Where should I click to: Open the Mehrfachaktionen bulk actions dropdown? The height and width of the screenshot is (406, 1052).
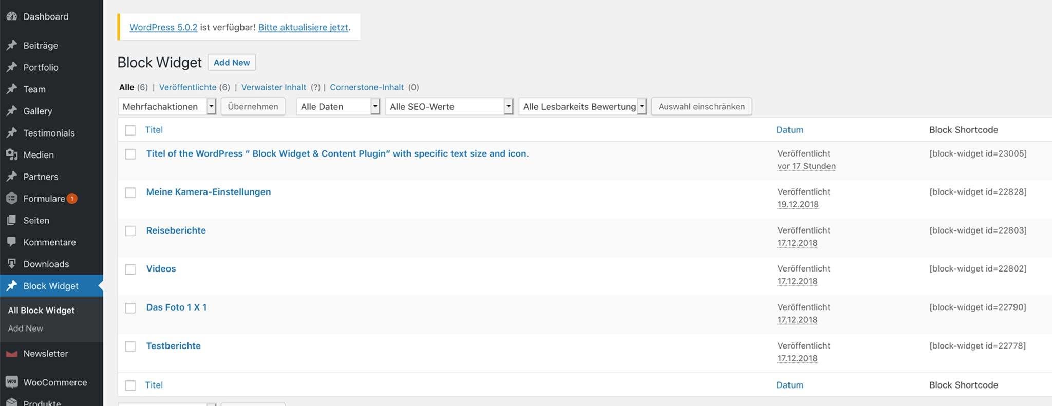click(167, 106)
